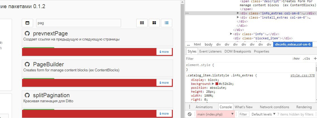Screen dimensions: 317x118
Task: Open the main (index.php) context dropdown
Action: 215,114
